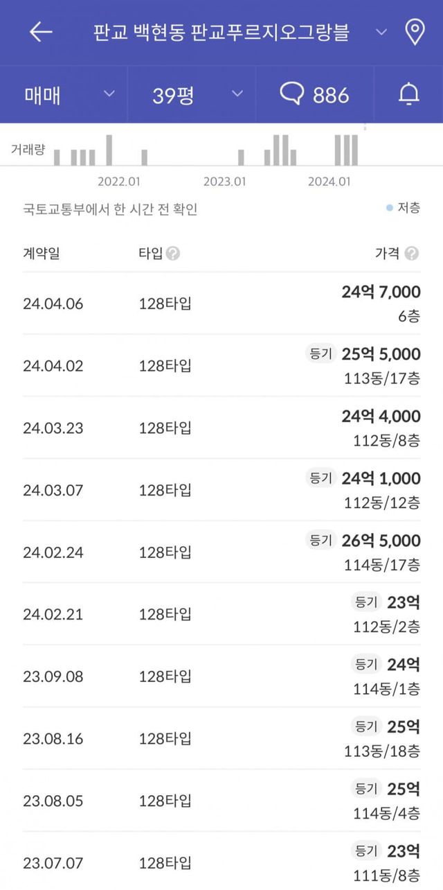Navigate back using the arrow icon

coord(42,31)
